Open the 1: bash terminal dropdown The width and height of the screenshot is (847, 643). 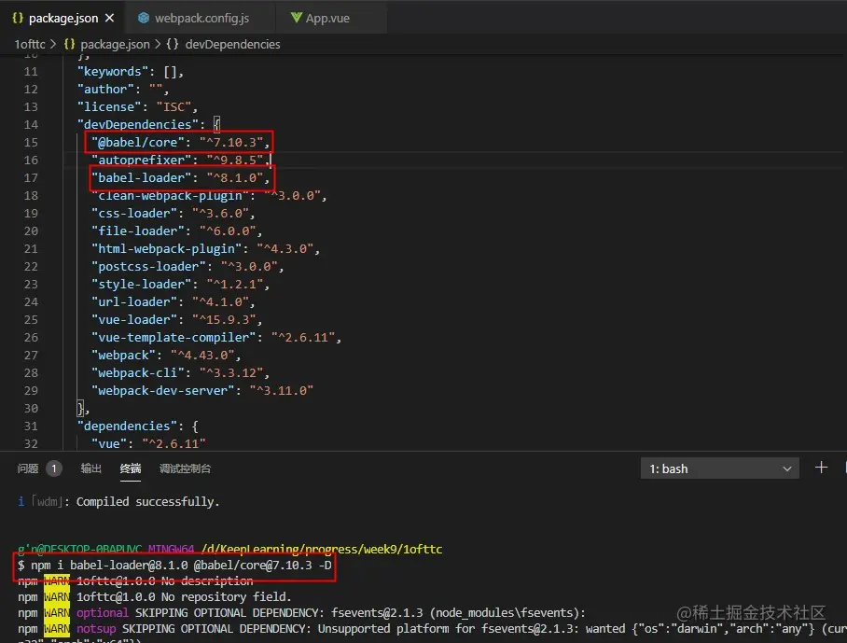coord(719,468)
